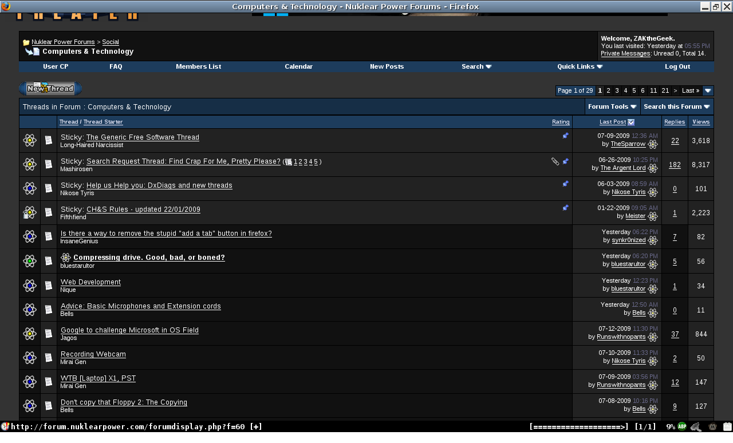The image size is (733, 443).
Task: Click the breadcrumb folder icon
Action: 26,42
